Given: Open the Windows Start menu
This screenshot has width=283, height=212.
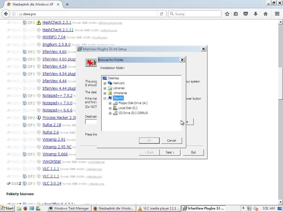Looking at the screenshot, I should (7, 208).
